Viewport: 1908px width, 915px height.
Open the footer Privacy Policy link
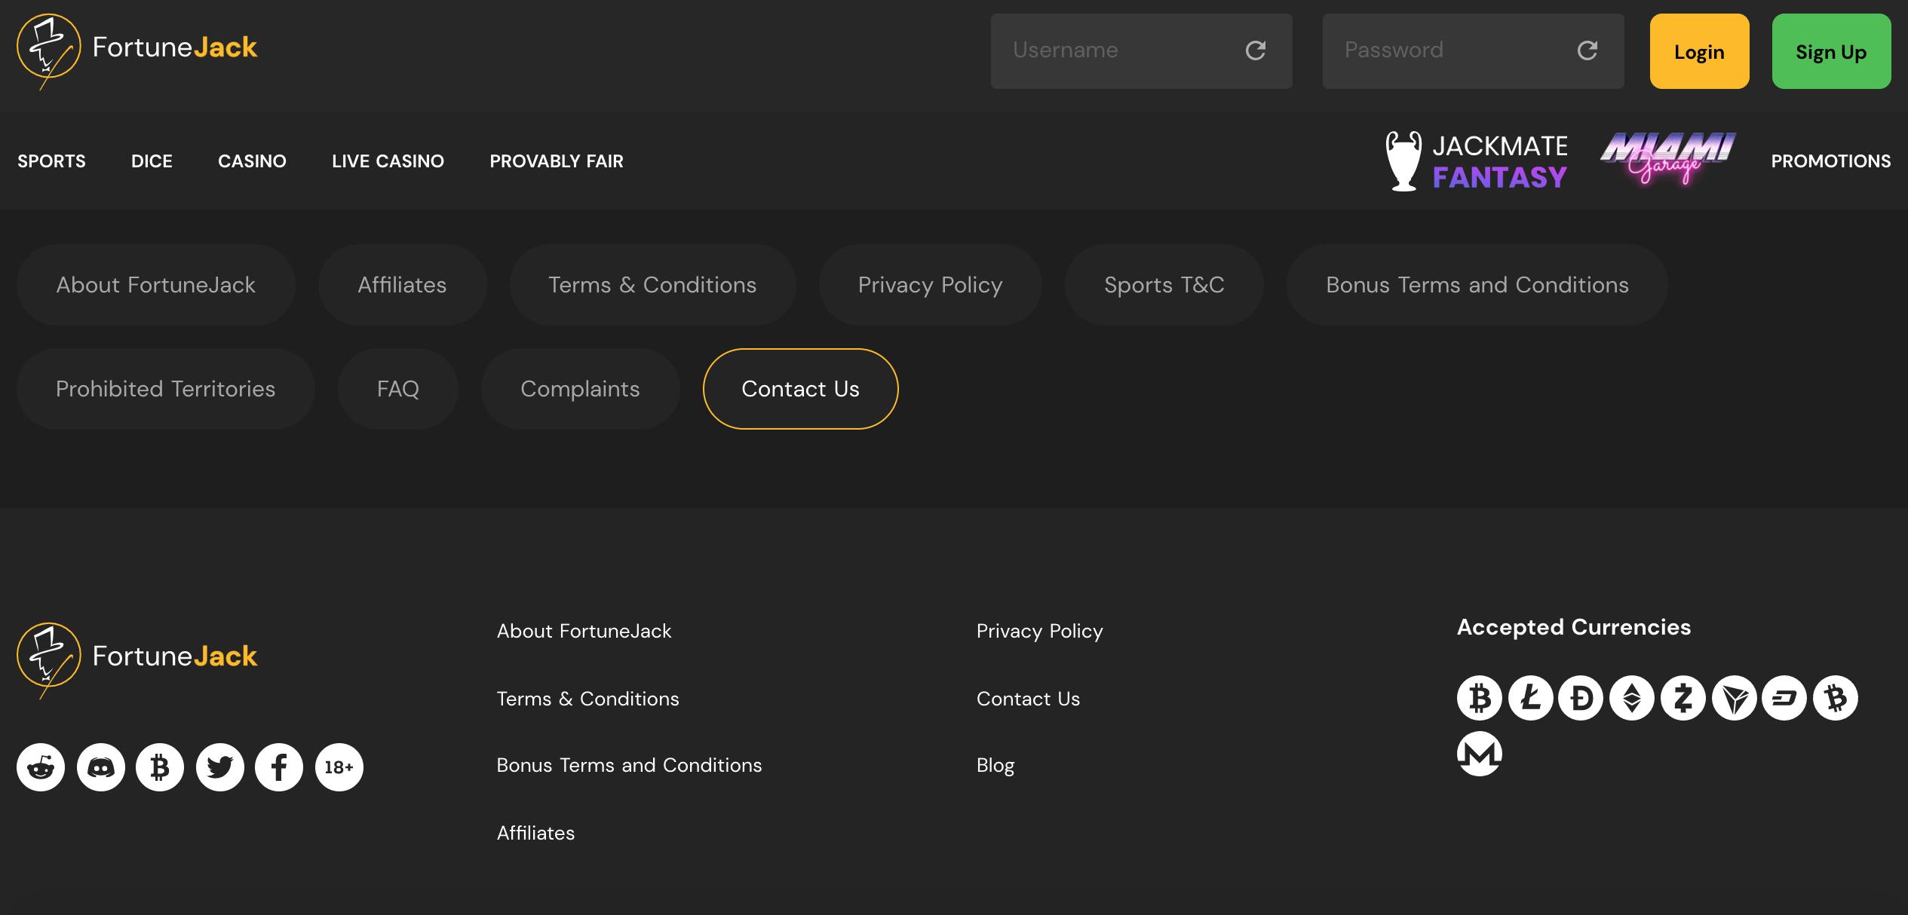(1040, 632)
